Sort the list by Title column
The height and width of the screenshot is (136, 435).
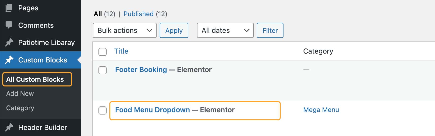click(121, 51)
